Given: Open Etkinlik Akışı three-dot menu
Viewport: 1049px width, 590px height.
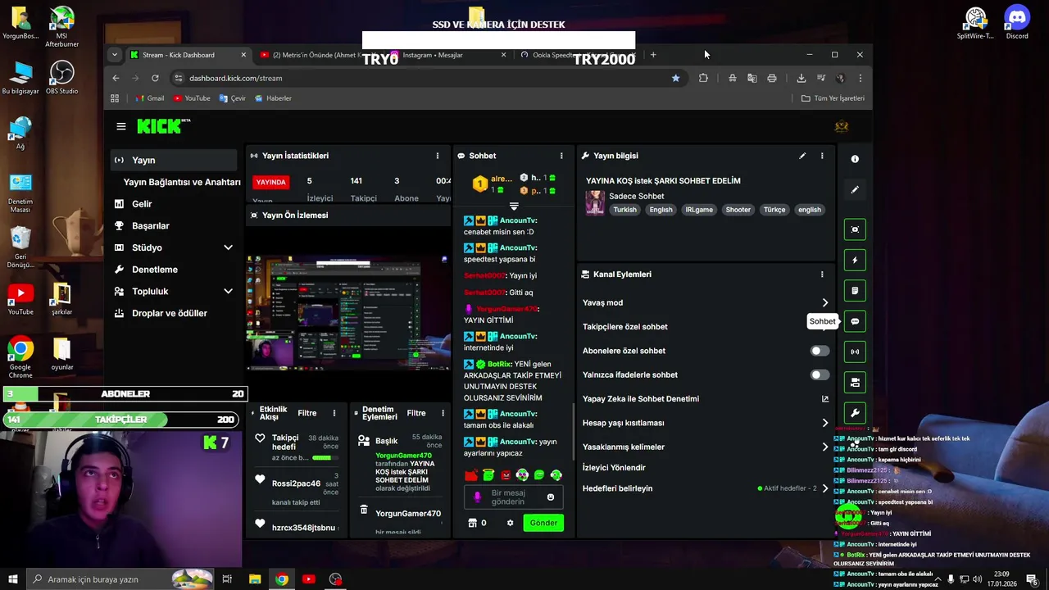Looking at the screenshot, I should click(334, 413).
